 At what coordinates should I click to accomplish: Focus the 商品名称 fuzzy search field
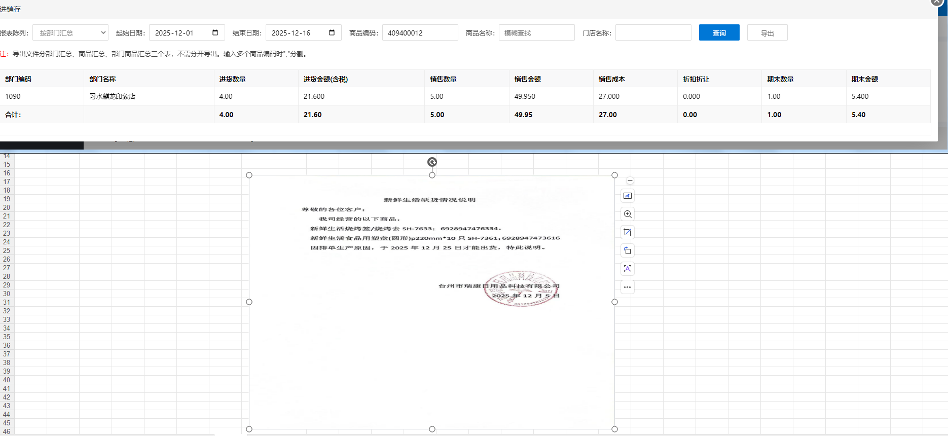click(x=536, y=32)
